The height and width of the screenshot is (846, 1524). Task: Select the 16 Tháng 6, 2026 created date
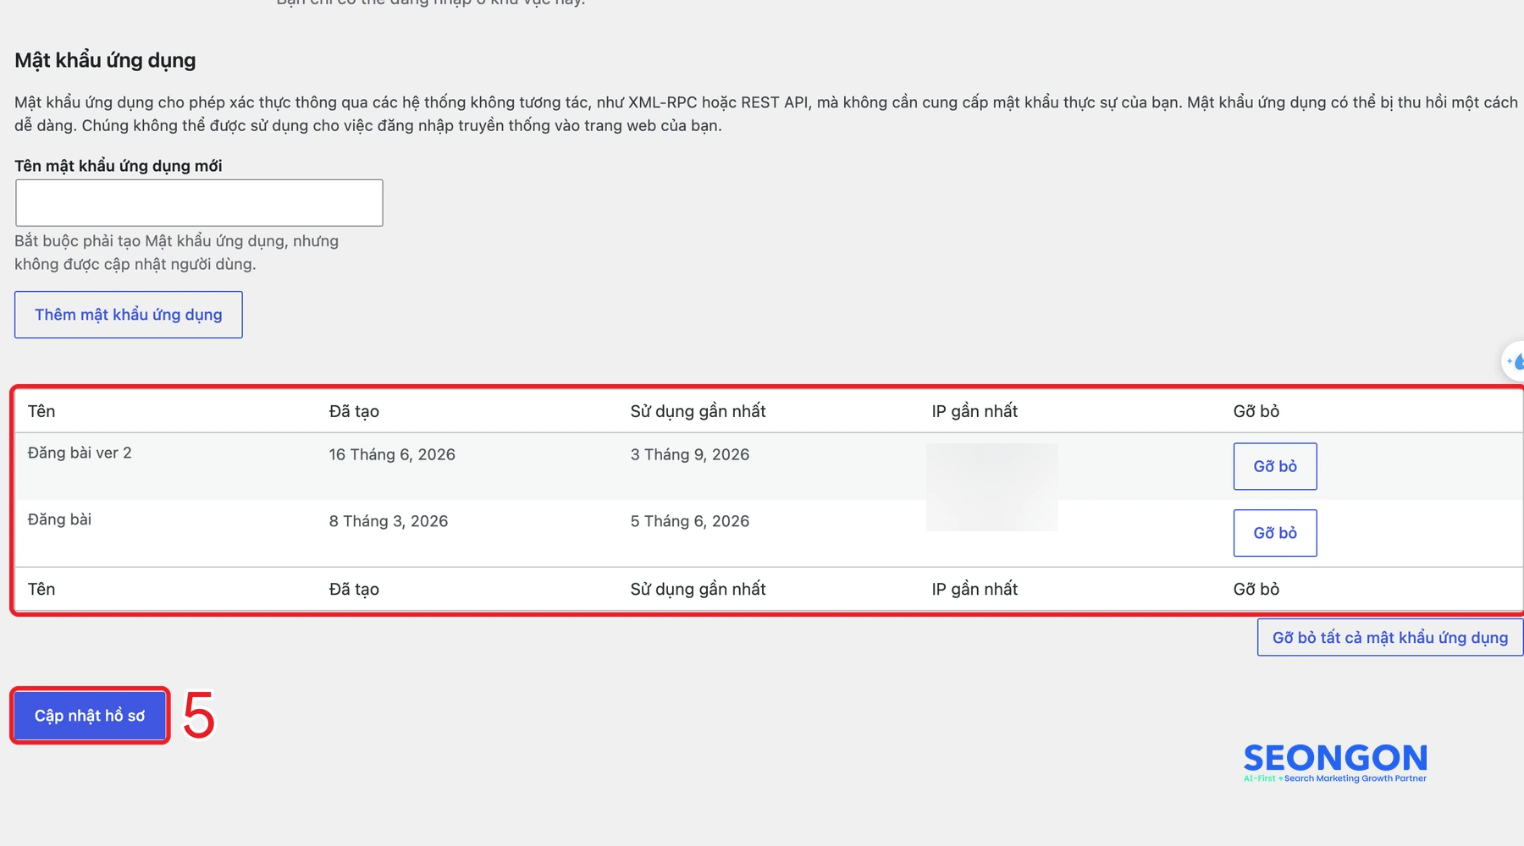392,454
